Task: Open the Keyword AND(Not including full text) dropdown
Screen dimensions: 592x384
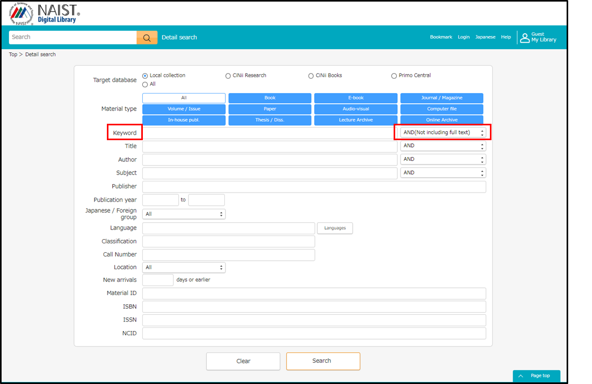Action: coord(443,133)
